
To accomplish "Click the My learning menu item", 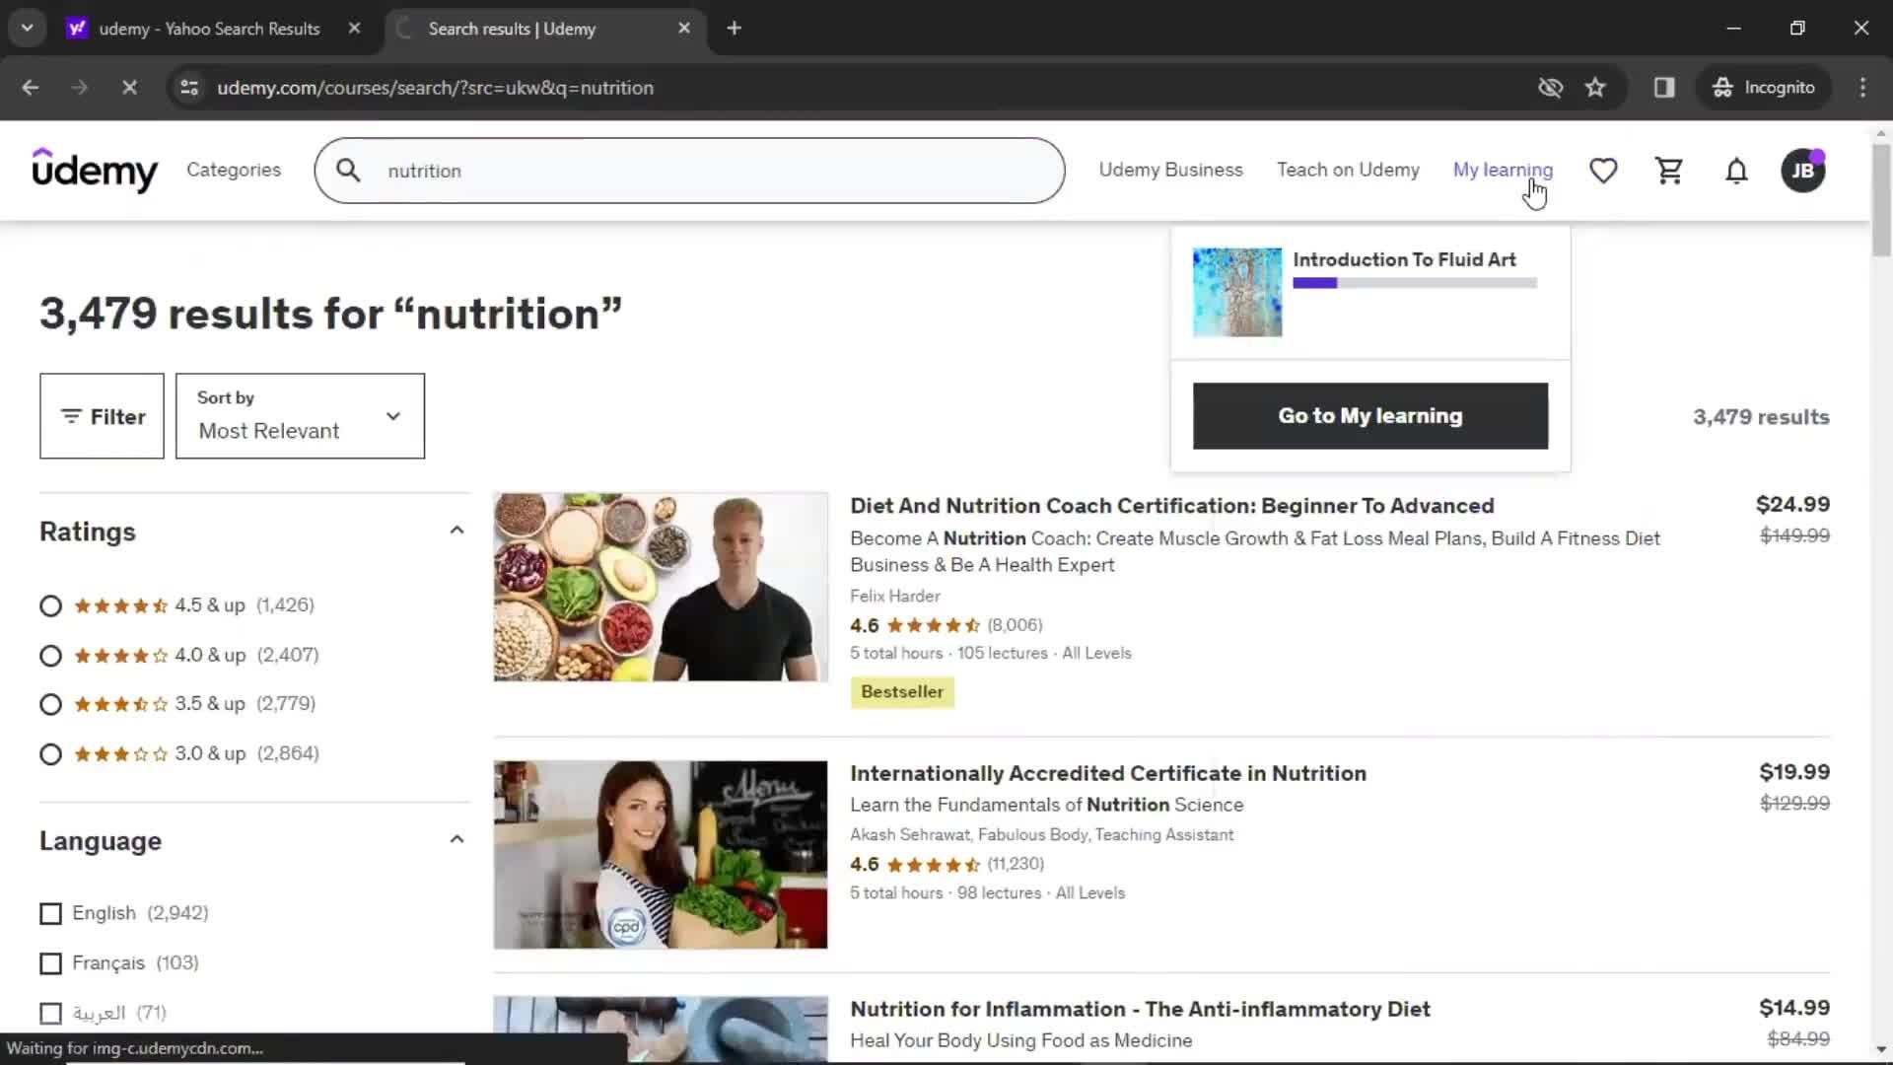I will (1502, 169).
